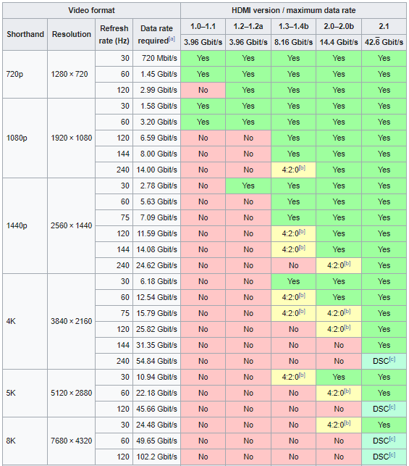Image resolution: width=409 pixels, height=466 pixels.
Task: Click refresh rate '240' in the 54.84 Gbit/s row
Action: point(114,361)
